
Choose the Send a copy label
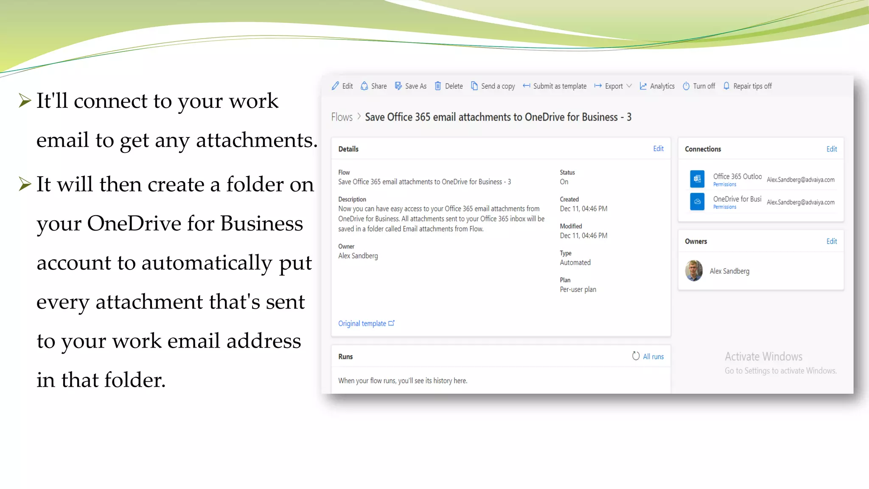point(498,86)
